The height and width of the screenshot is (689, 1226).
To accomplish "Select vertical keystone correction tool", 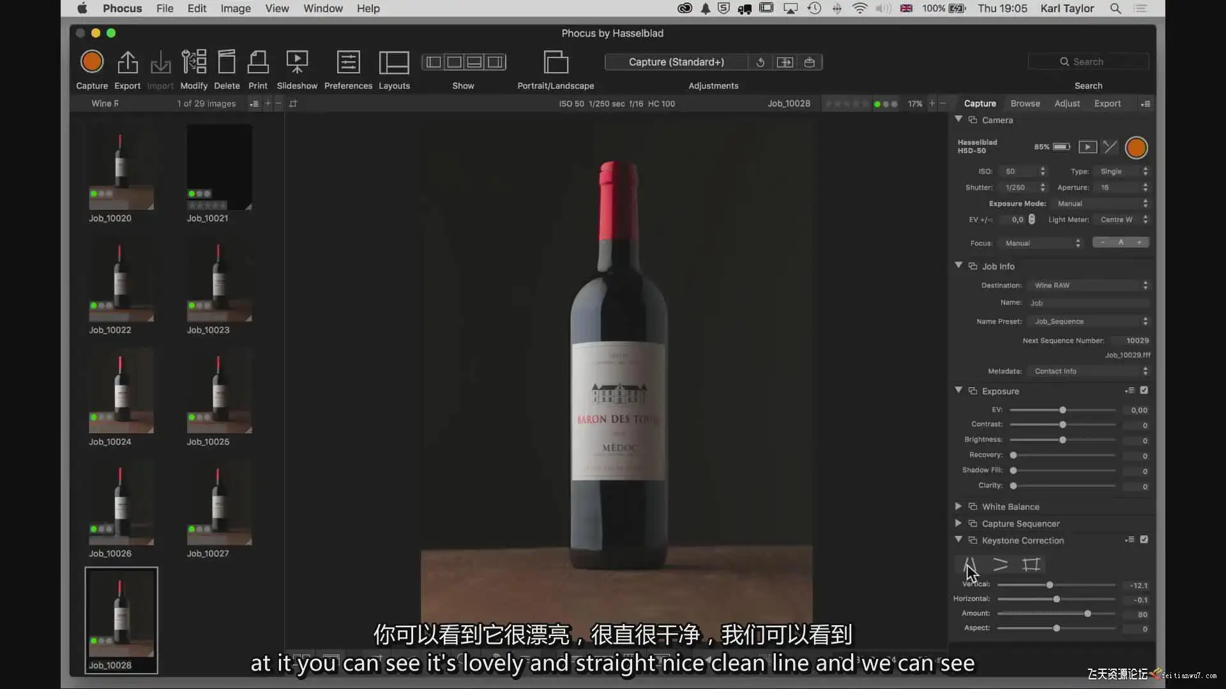I will pyautogui.click(x=970, y=565).
